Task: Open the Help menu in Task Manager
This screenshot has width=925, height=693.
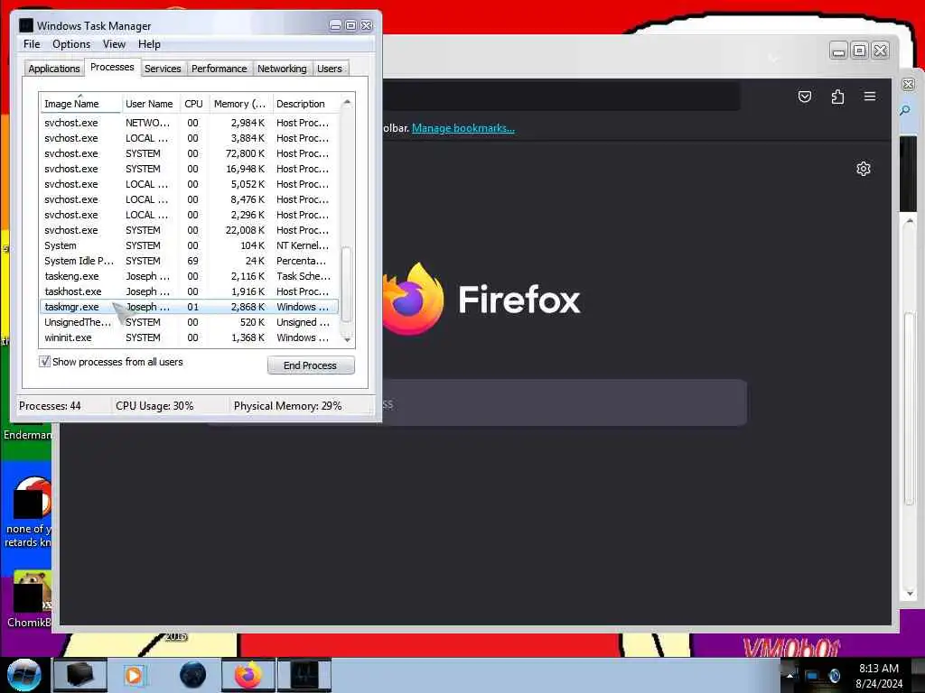Action: point(149,44)
